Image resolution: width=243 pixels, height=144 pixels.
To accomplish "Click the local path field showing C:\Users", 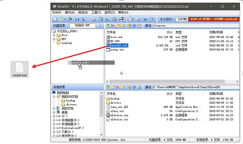I will 196,87.
